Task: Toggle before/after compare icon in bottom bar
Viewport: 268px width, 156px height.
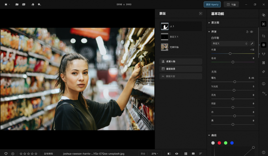Action: tap(169, 154)
